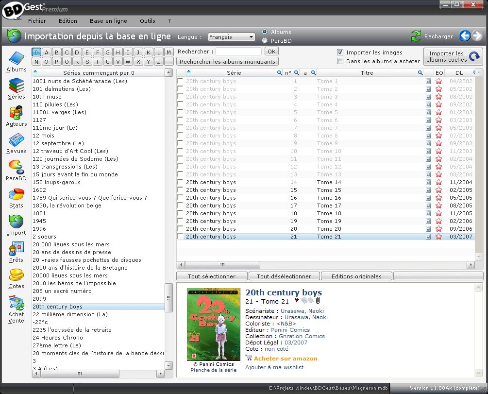Open the Stats pie chart icon
This screenshot has height=394, width=488.
pos(16,194)
